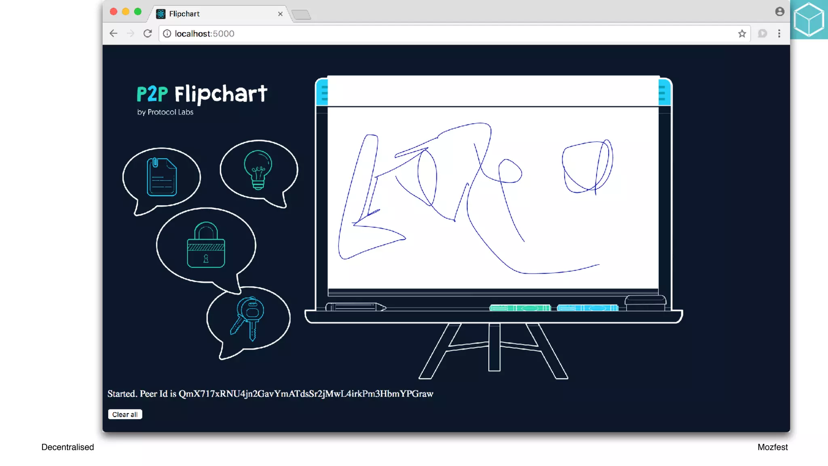Click the padlock speech bubble icon
828x466 pixels.
coord(206,245)
